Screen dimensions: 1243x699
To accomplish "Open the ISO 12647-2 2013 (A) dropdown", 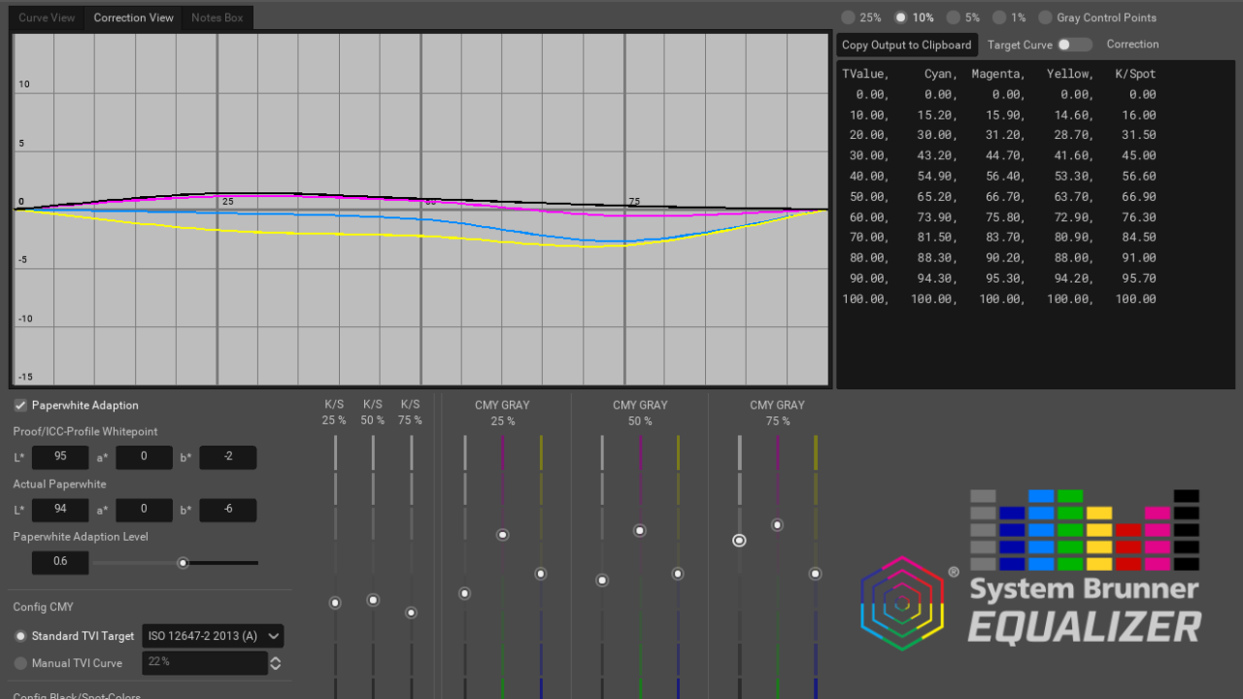I will [x=213, y=636].
